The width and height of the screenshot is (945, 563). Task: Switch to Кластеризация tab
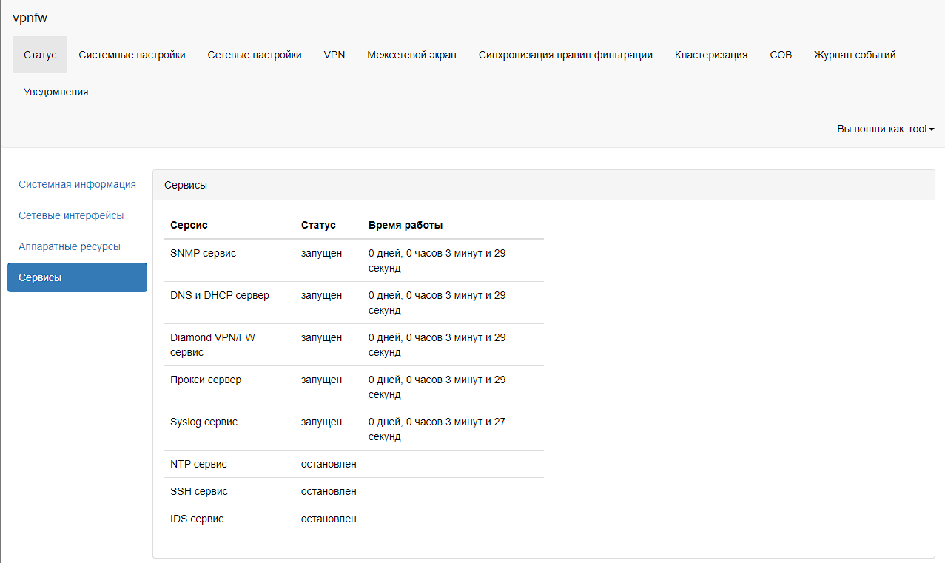pos(710,55)
